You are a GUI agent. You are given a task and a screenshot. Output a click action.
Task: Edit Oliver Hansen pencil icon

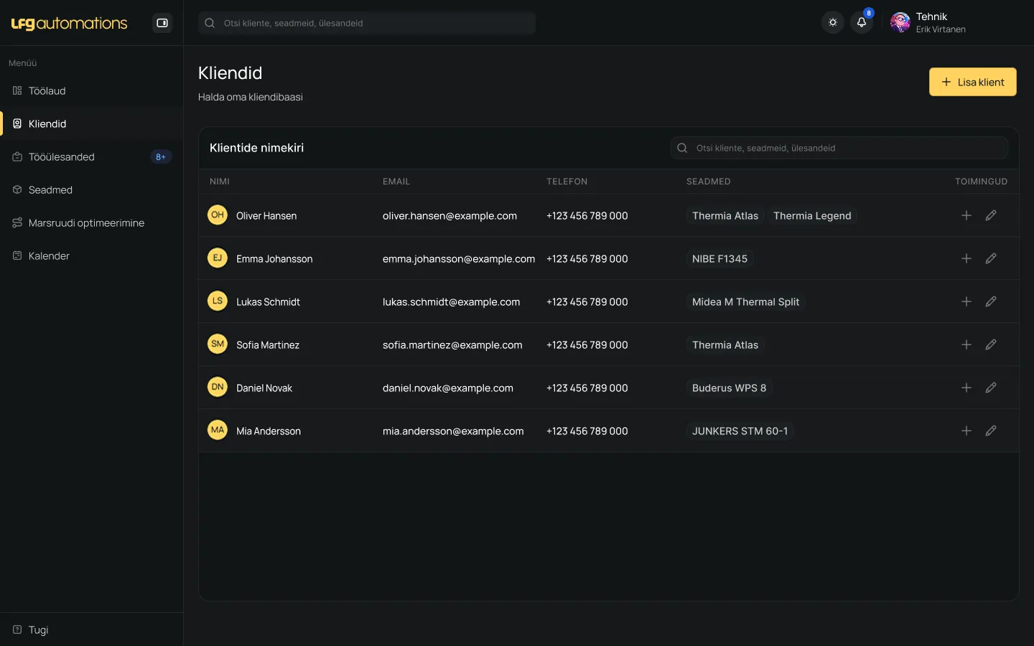click(991, 215)
